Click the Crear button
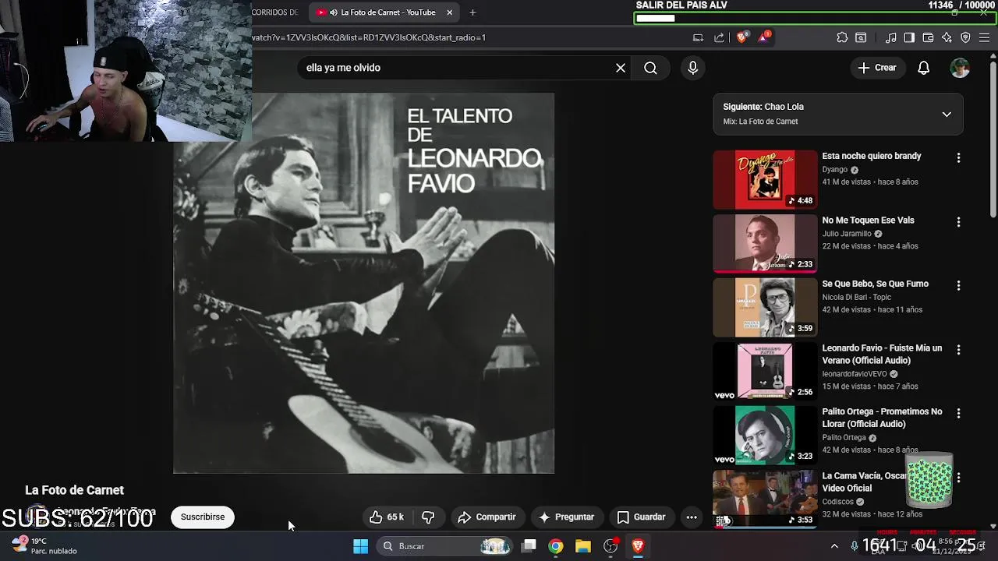This screenshot has height=561, width=998. pyautogui.click(x=877, y=68)
